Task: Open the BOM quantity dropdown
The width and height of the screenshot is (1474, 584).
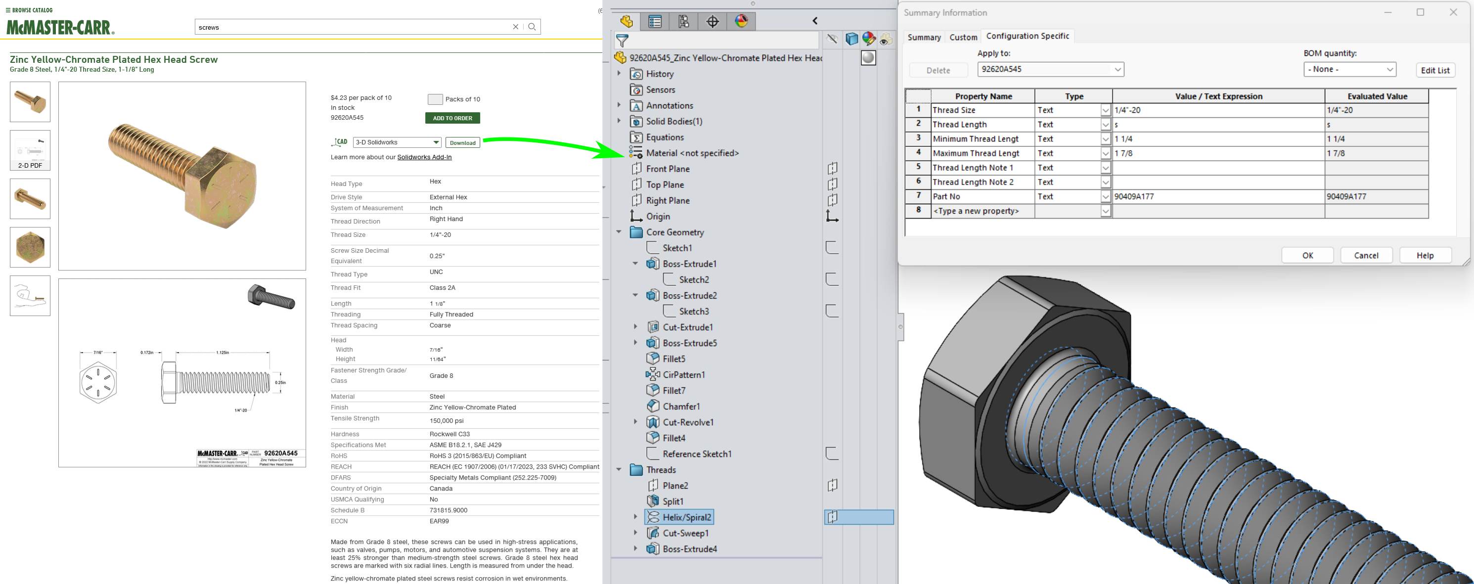Action: (x=1350, y=69)
